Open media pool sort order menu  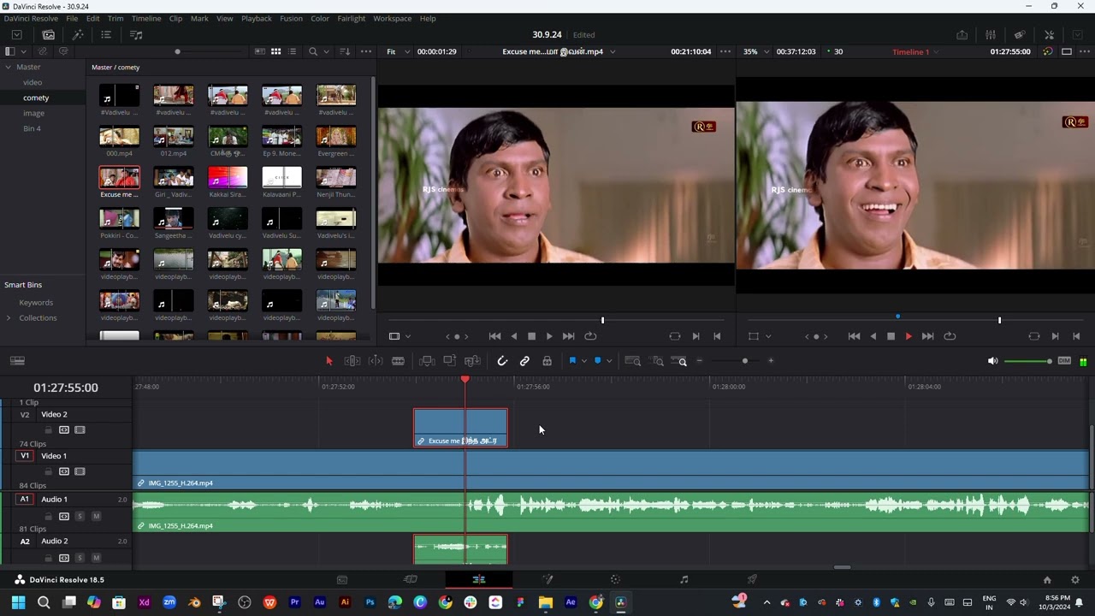coord(345,51)
